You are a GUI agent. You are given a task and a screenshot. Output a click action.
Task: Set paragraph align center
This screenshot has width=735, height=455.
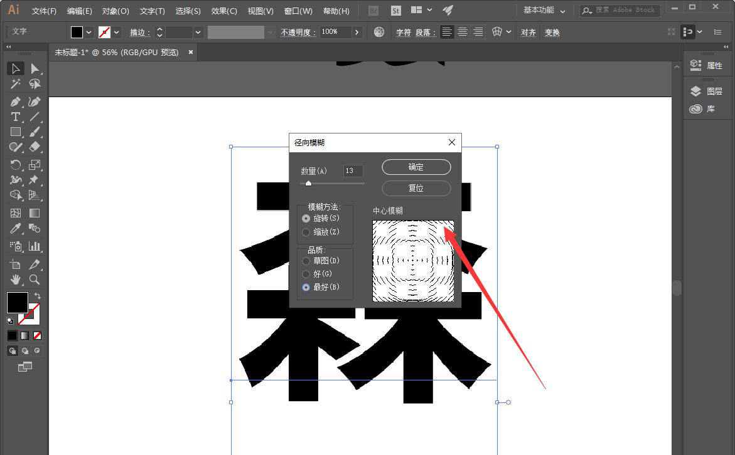pyautogui.click(x=463, y=32)
